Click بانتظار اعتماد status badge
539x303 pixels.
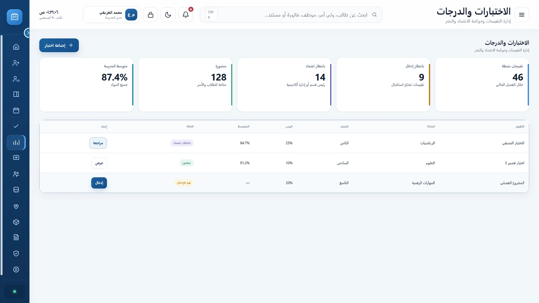pos(182,143)
